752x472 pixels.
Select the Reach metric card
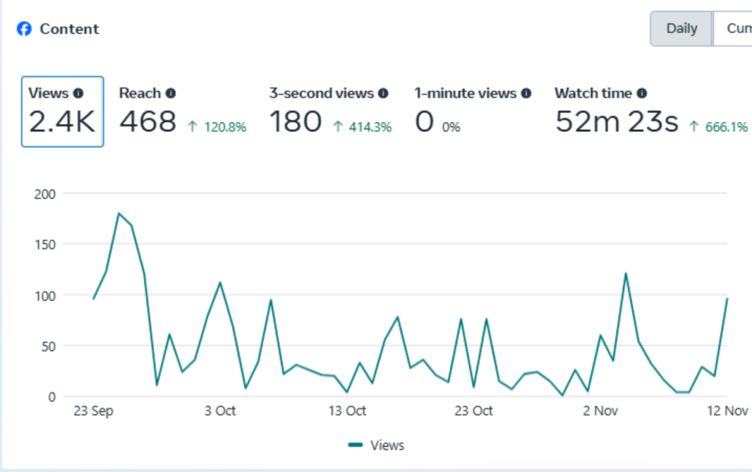click(x=183, y=112)
